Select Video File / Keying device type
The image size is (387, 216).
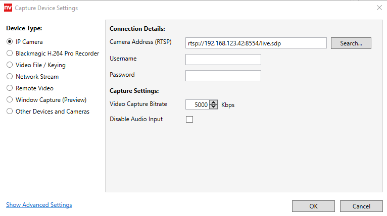10,65
